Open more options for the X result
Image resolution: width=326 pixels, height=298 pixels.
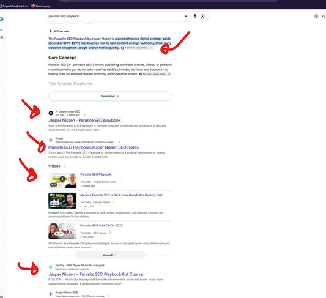pyautogui.click(x=84, y=115)
